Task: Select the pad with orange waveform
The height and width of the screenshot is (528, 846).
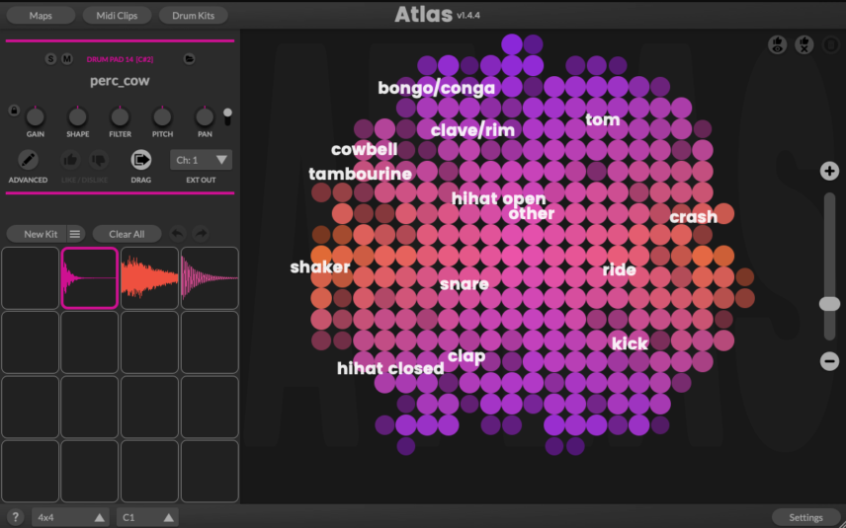Action: 149,278
